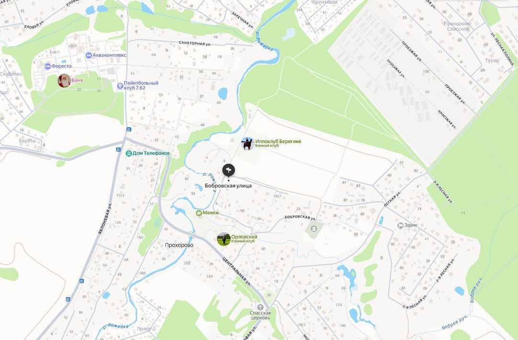This screenshot has width=518, height=340.
Task: Click the Дом Телефонов shop icon
Action: [x=129, y=153]
